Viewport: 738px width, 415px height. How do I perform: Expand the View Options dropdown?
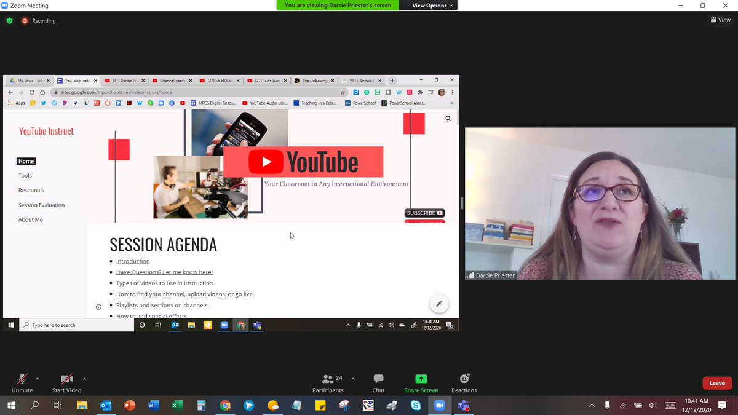tap(432, 6)
